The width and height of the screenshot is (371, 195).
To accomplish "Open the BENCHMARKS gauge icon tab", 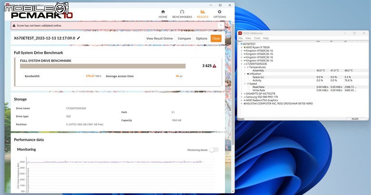I will 182,14.
